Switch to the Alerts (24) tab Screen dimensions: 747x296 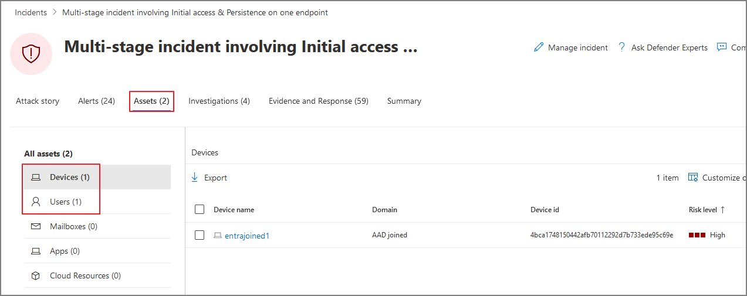(x=96, y=101)
